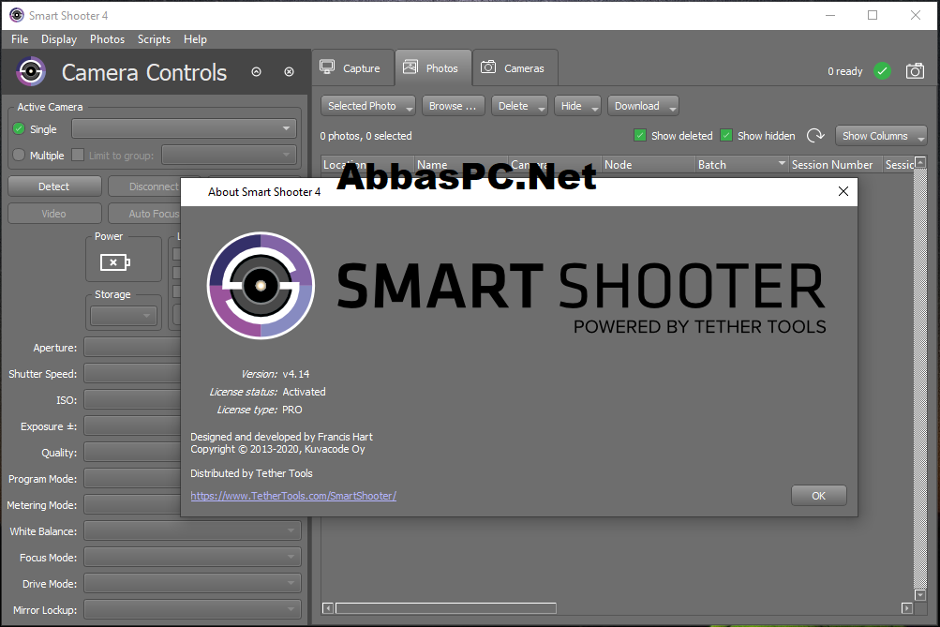Open the Storage dropdown

click(x=124, y=315)
